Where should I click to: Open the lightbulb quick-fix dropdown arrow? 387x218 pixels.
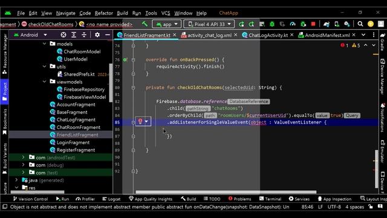click(146, 121)
